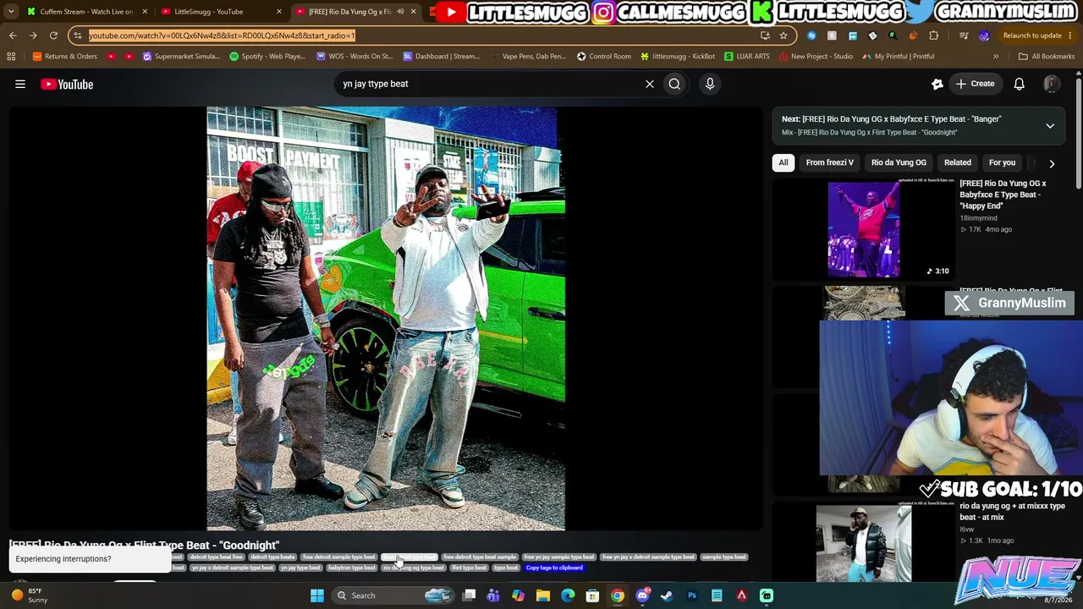Click the sparkle icon beside Create
Screen dimensions: 1083x609
tap(937, 84)
